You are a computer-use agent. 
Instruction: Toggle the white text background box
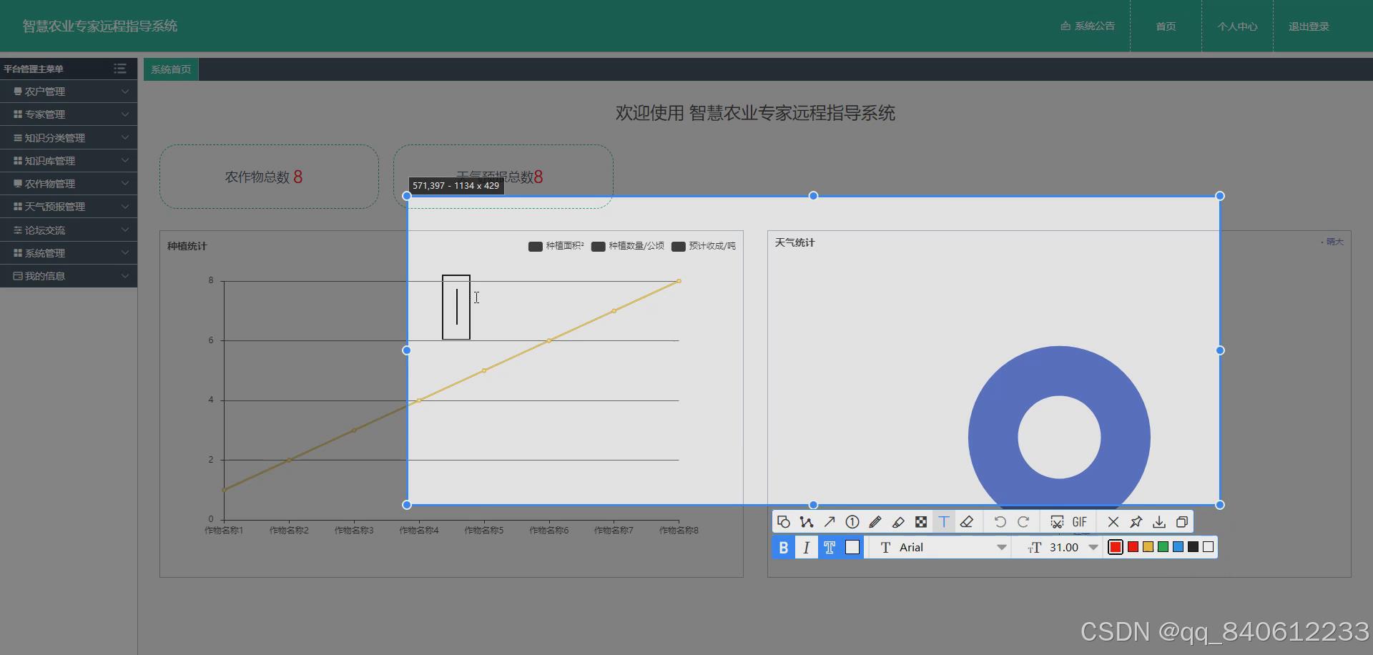pos(852,547)
